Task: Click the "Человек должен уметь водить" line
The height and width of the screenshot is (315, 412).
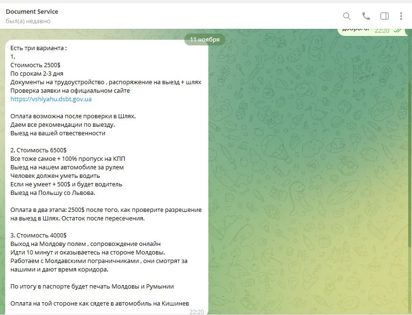Action: tap(55, 176)
